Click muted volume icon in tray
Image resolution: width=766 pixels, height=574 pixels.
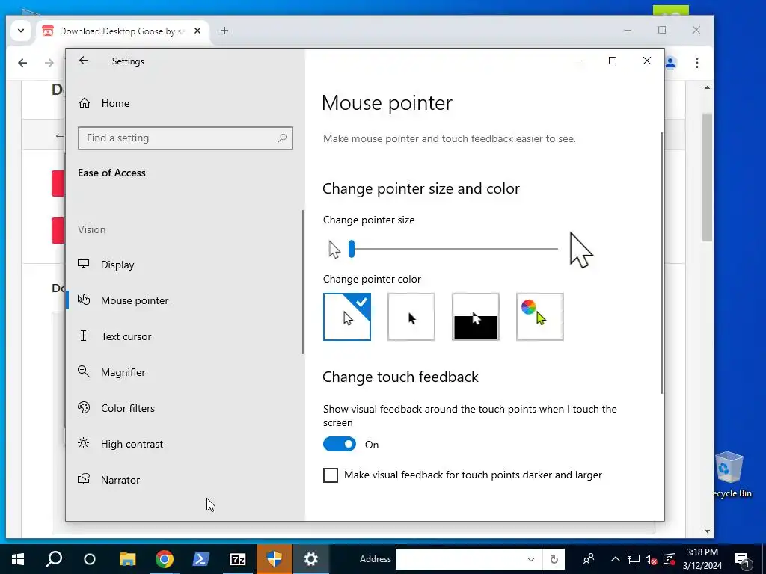click(x=652, y=559)
